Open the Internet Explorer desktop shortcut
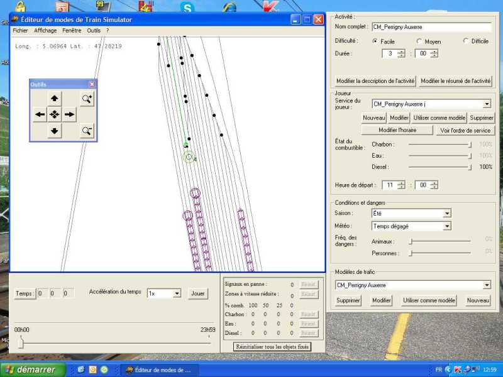 click(229, 6)
